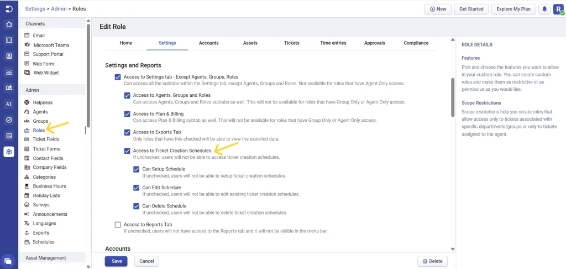Open the Contacts icon in left rail
The height and width of the screenshot is (269, 566).
coord(9,56)
